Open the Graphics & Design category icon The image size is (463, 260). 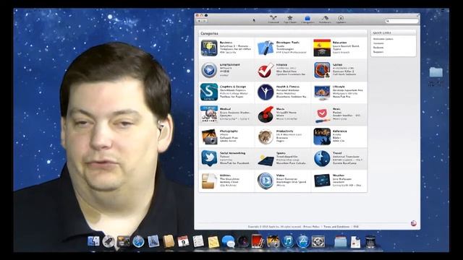209,92
